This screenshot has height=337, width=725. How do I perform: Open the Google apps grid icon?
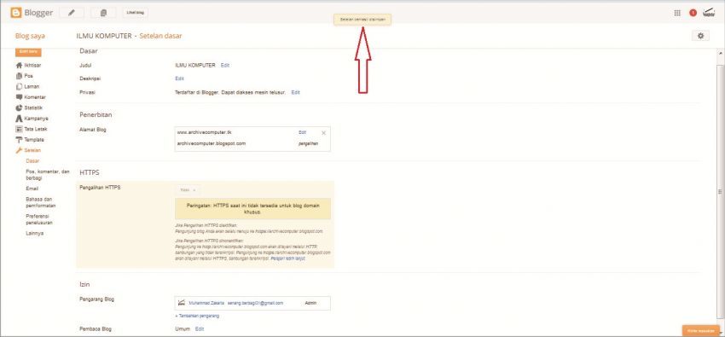[x=677, y=13]
